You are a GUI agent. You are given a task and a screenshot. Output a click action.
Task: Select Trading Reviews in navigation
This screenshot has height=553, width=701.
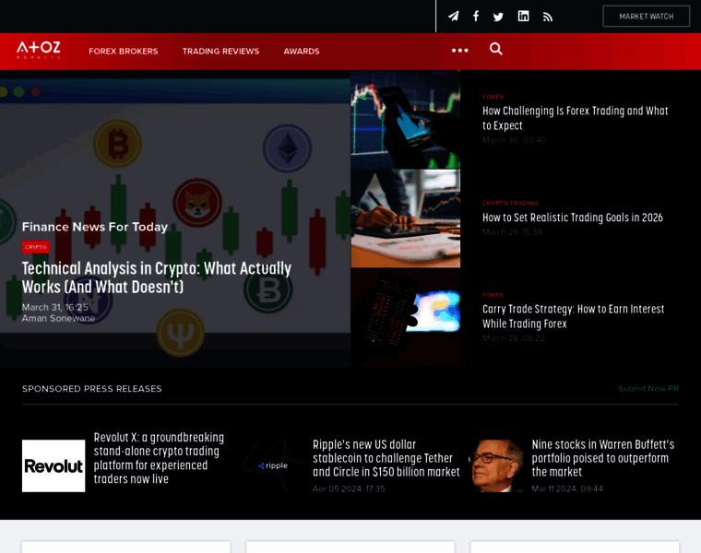[220, 52]
